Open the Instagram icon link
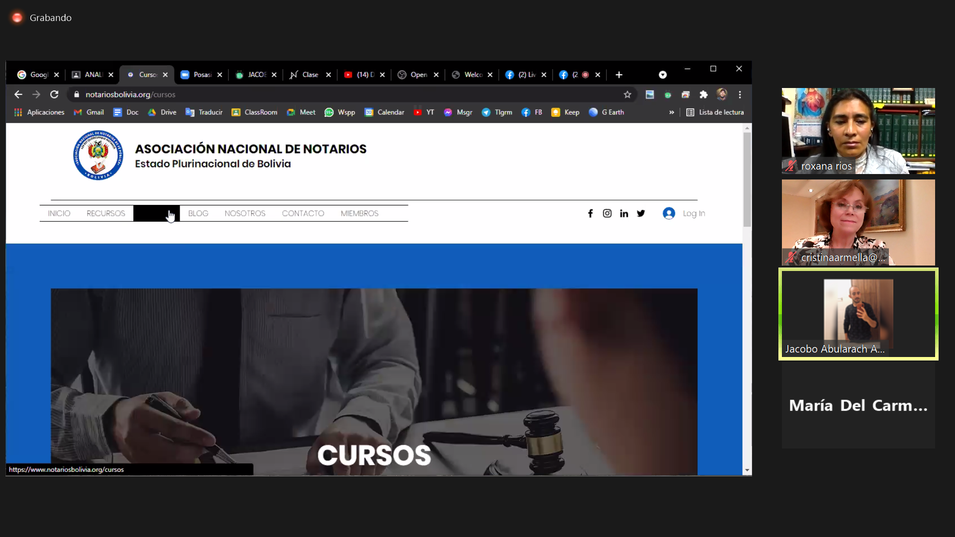 [x=607, y=213]
